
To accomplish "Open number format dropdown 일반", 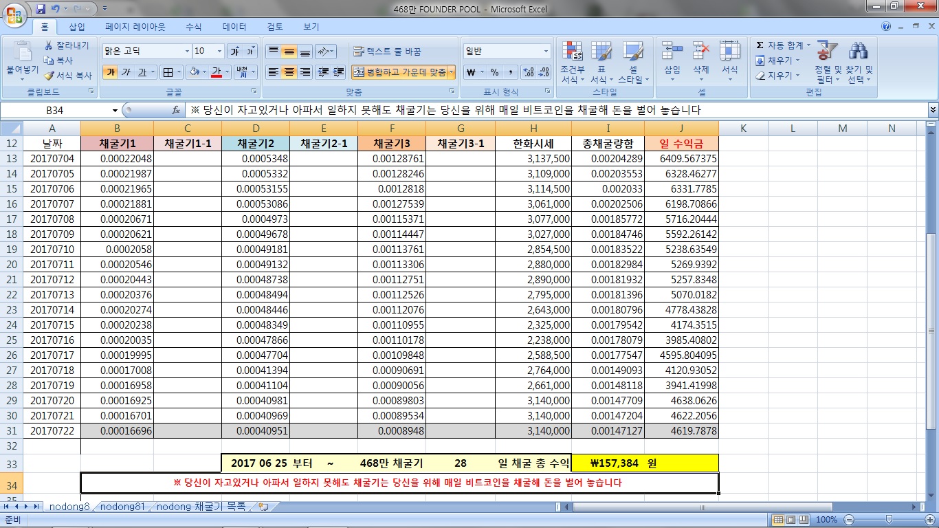I will pos(546,52).
